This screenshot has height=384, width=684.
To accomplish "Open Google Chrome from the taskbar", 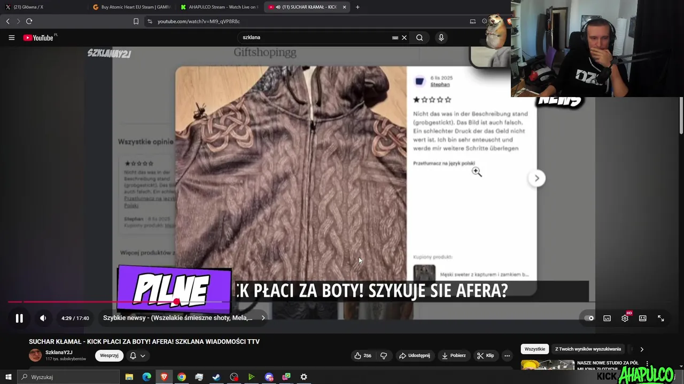I will pyautogui.click(x=182, y=377).
